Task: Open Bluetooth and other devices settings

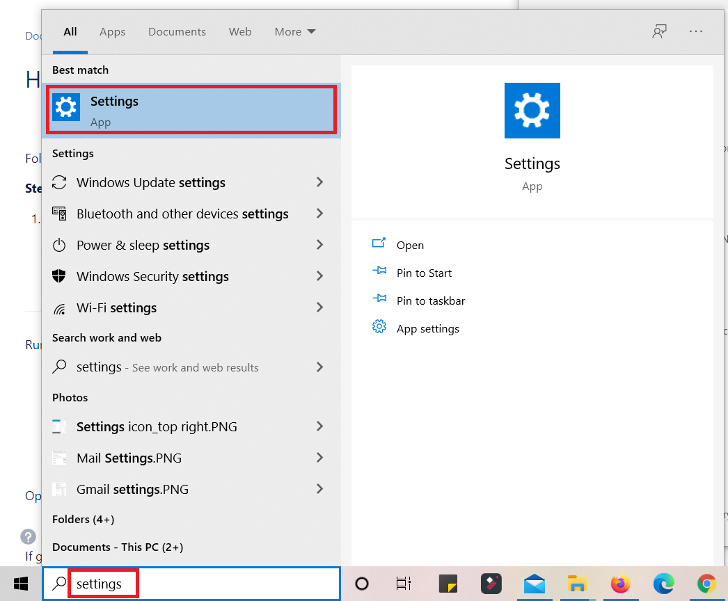Action: tap(191, 214)
